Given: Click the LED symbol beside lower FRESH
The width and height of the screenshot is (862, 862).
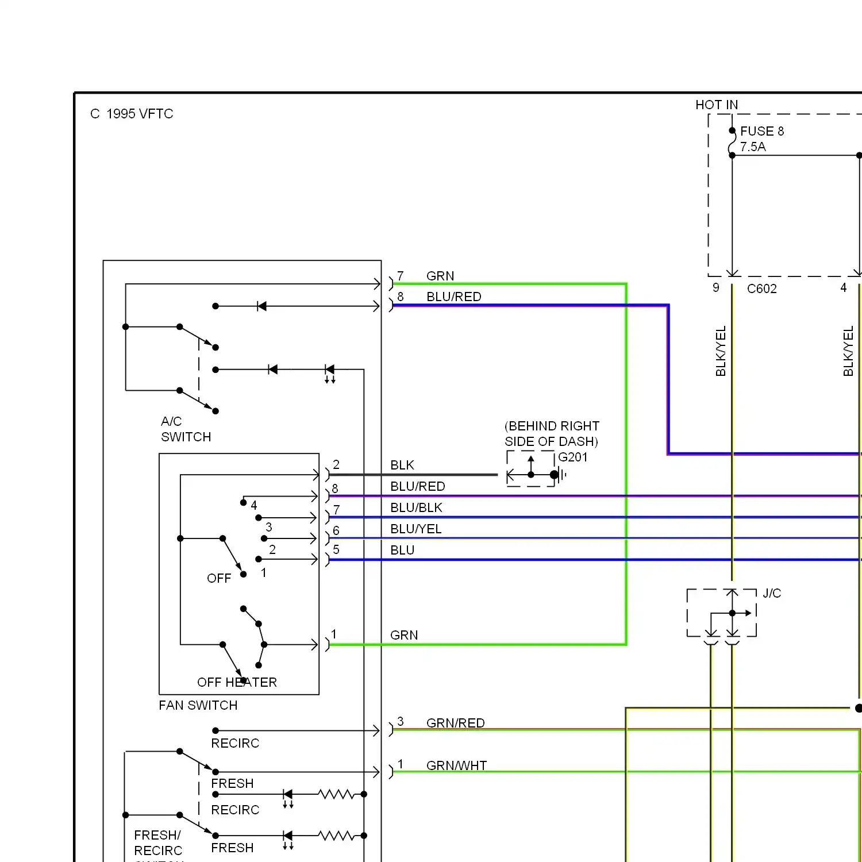Looking at the screenshot, I should point(288,839).
